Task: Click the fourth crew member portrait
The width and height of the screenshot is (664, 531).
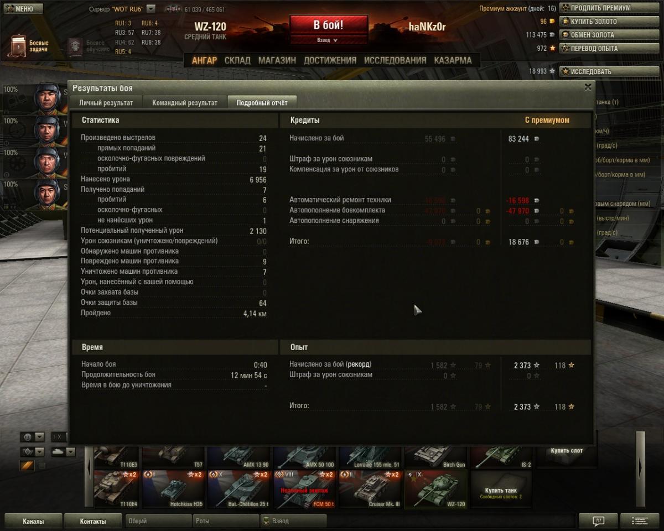Action: click(x=47, y=194)
